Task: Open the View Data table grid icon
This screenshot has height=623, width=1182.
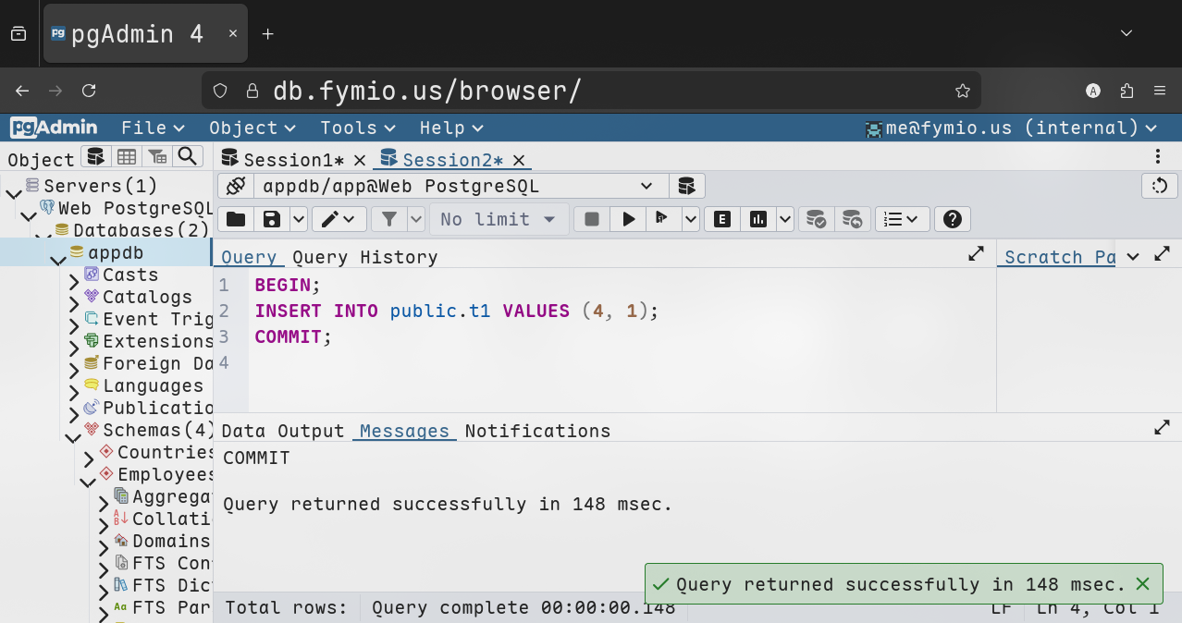Action: (x=127, y=156)
